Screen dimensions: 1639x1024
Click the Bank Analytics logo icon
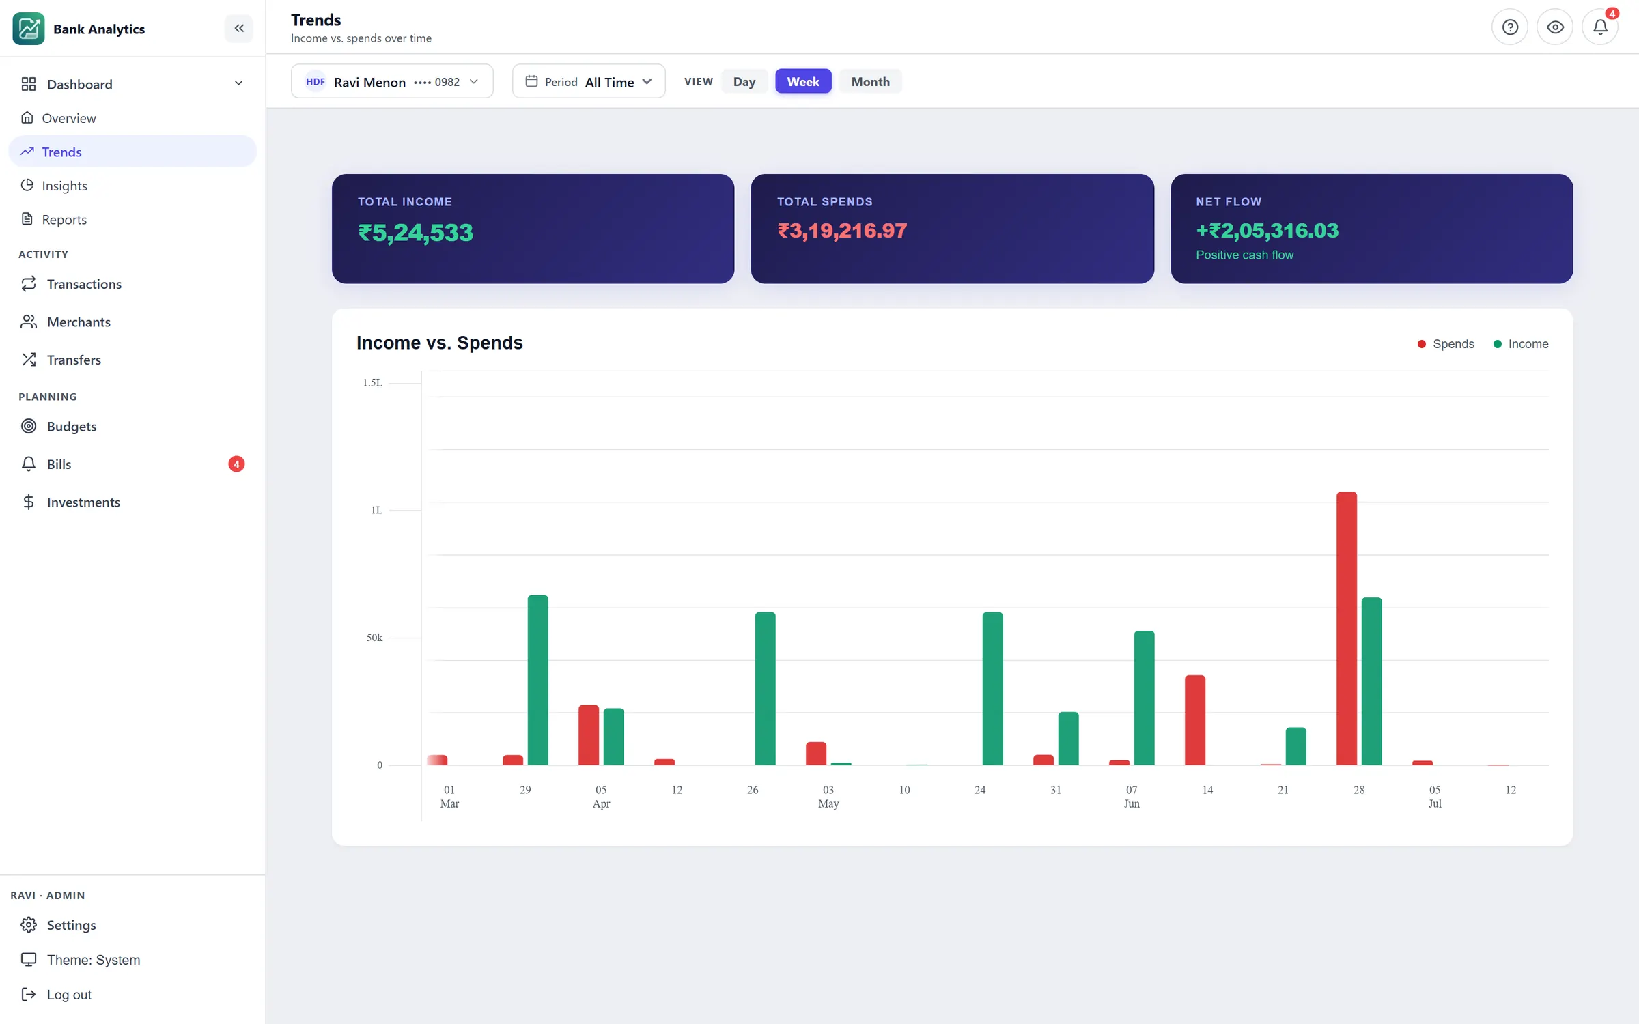point(28,29)
